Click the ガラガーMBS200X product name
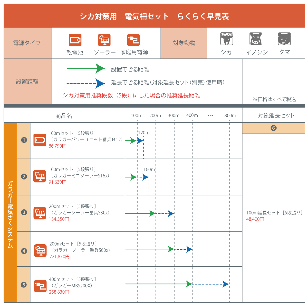This screenshot has width=308, height=306. (72, 285)
